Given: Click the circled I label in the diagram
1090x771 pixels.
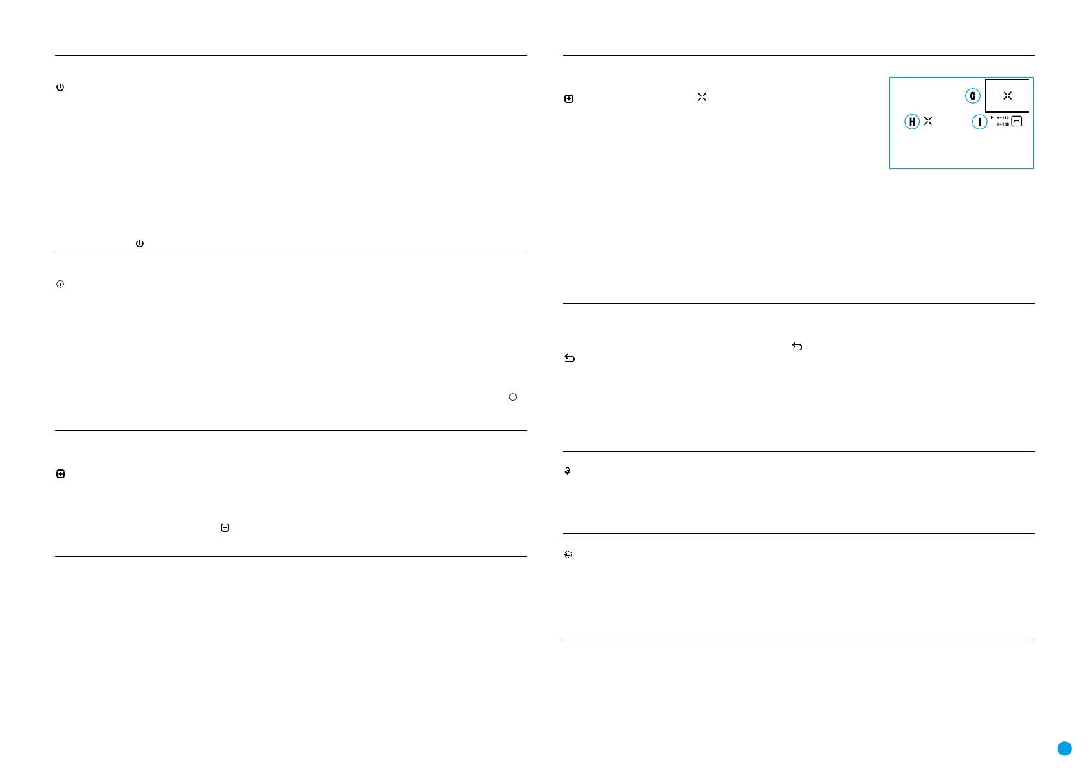Looking at the screenshot, I should coord(980,122).
